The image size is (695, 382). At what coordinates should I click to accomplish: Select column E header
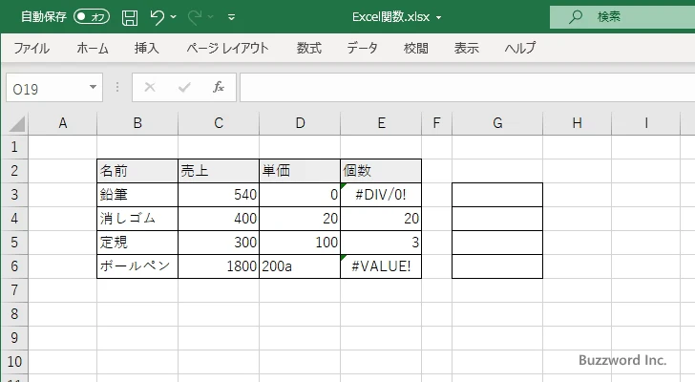click(x=381, y=123)
